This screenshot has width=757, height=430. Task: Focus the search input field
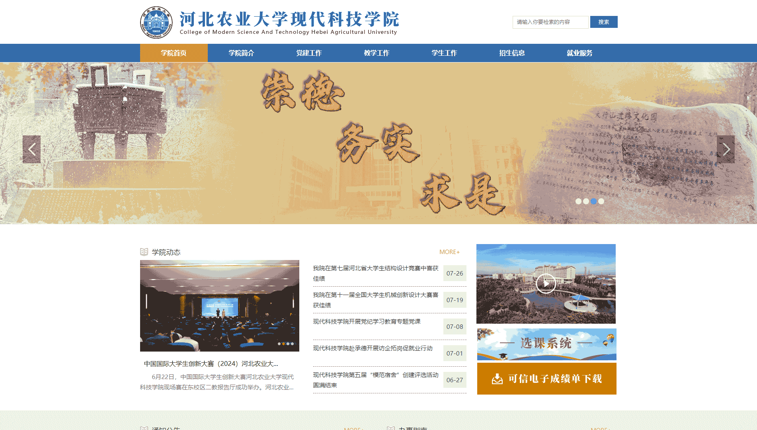click(550, 22)
